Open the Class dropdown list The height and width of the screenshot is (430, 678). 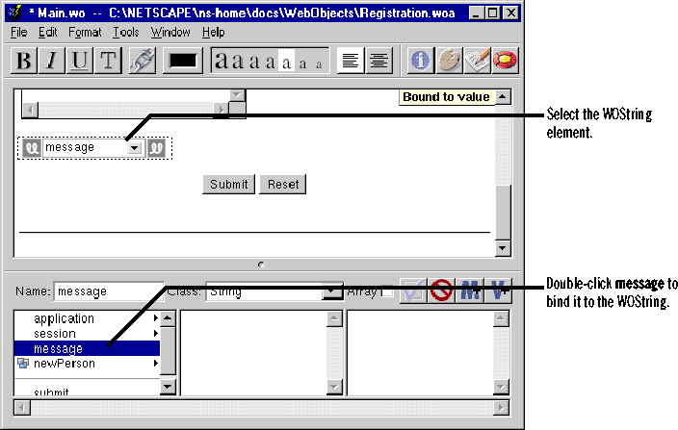tap(333, 291)
